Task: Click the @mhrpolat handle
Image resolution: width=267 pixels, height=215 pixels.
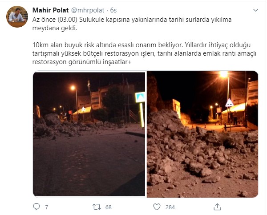Action: pyautogui.click(x=88, y=10)
